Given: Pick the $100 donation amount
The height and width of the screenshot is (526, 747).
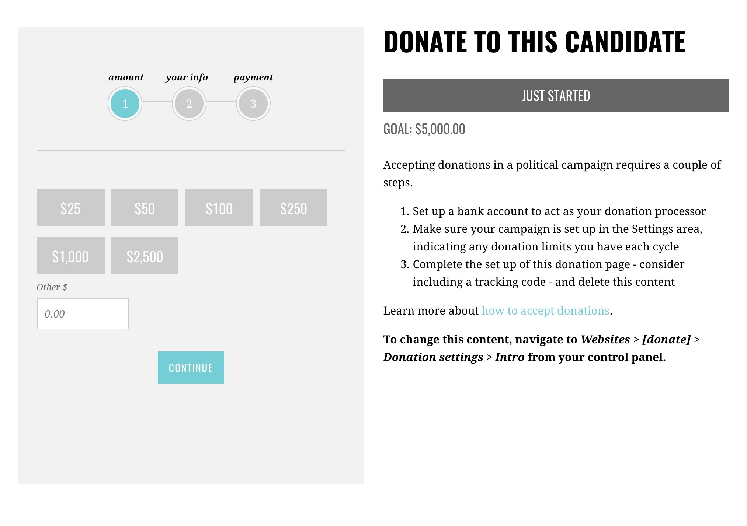Looking at the screenshot, I should (219, 208).
